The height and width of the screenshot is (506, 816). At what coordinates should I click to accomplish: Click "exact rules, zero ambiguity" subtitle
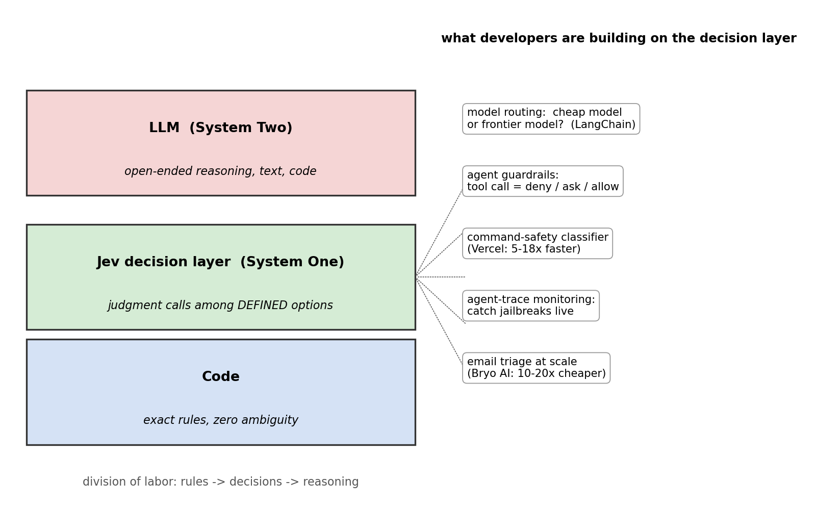pyautogui.click(x=221, y=420)
